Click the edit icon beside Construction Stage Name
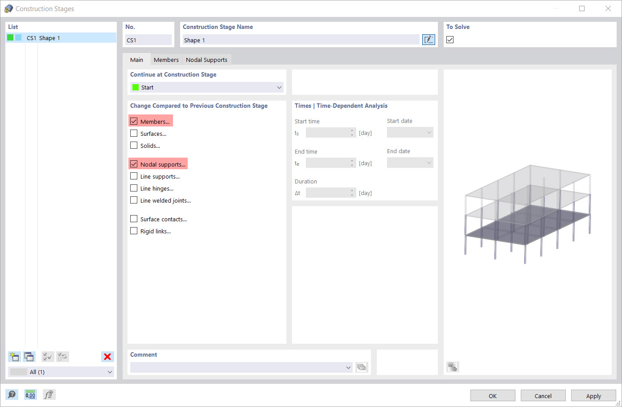 (428, 39)
